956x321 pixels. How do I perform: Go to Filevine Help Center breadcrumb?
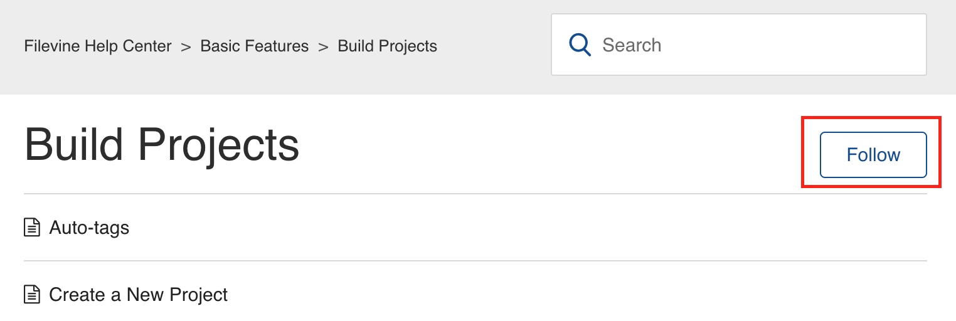point(98,46)
